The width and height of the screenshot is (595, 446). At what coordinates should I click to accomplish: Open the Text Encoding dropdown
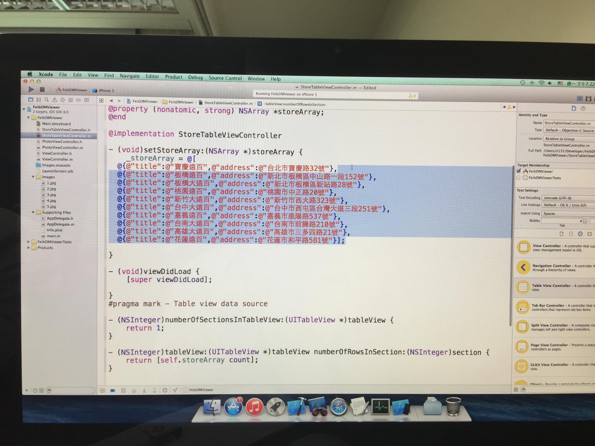568,198
